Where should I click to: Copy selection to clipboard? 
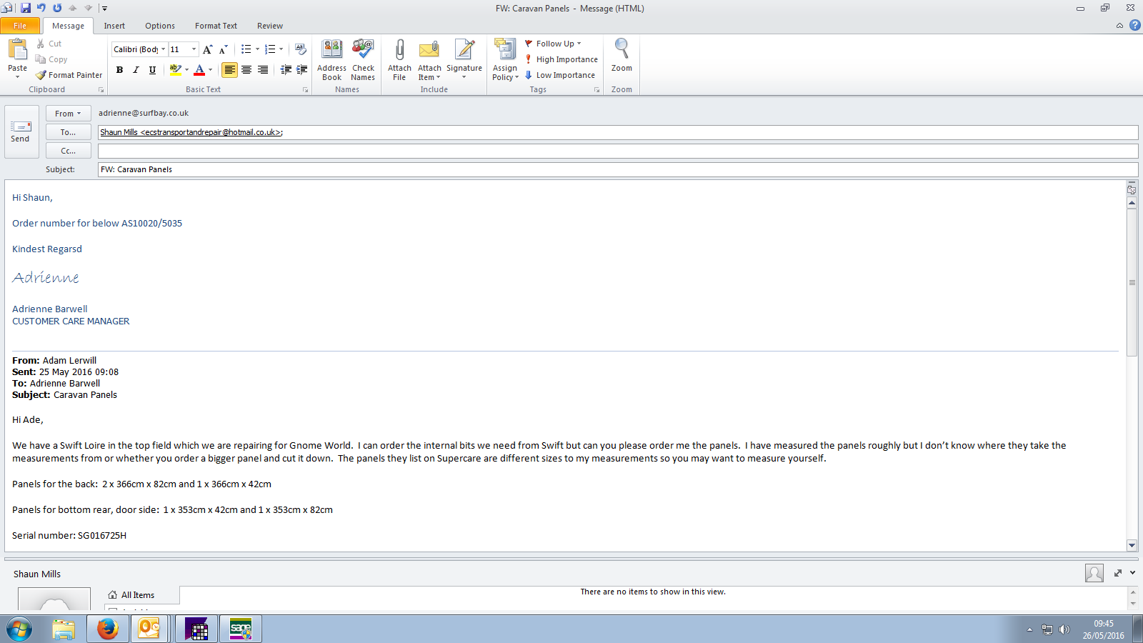pyautogui.click(x=51, y=59)
